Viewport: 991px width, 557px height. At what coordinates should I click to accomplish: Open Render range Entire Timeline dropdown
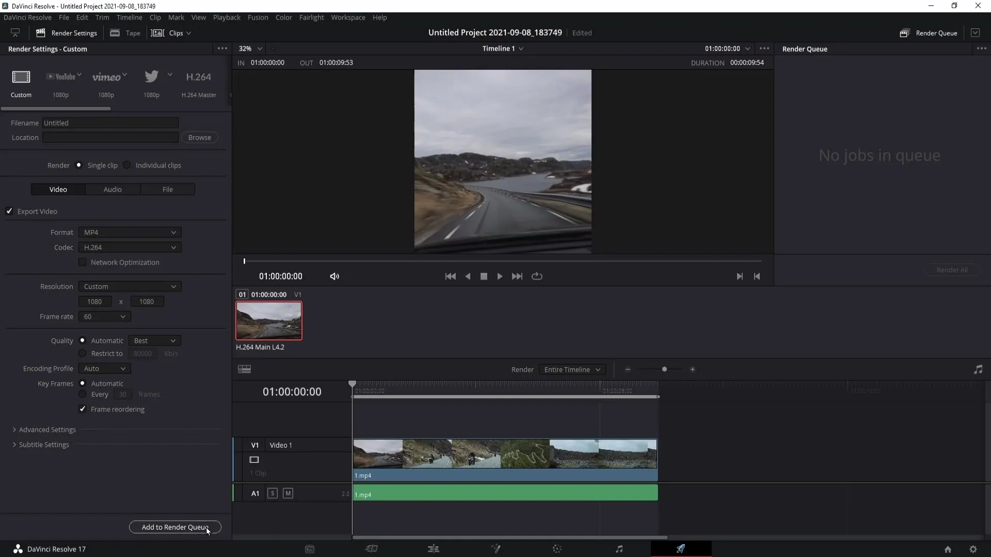[572, 370]
